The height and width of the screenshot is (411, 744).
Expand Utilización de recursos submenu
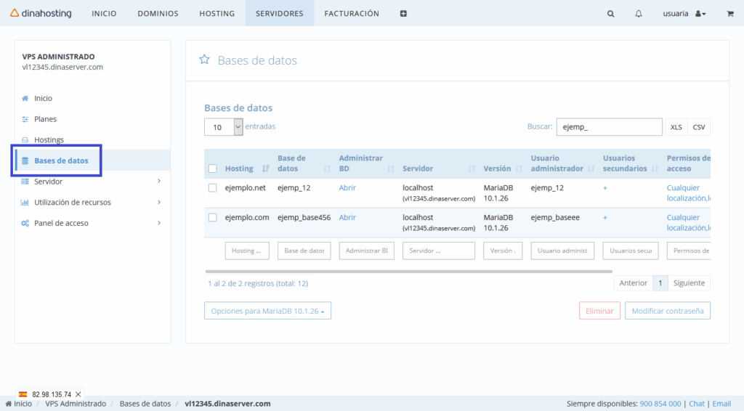pos(159,202)
